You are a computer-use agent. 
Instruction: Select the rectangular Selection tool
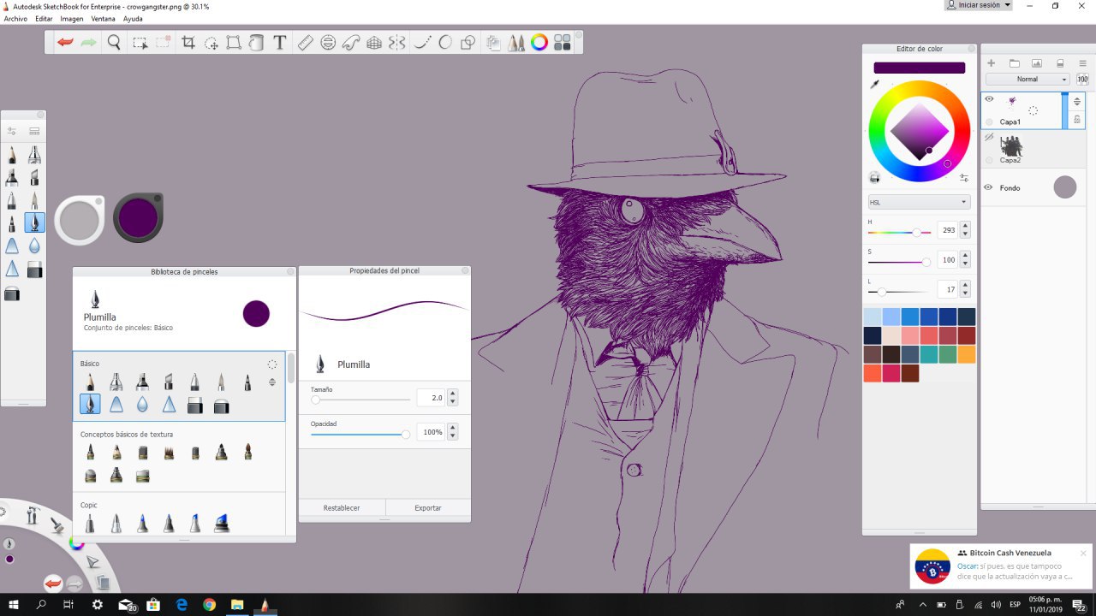tap(140, 42)
